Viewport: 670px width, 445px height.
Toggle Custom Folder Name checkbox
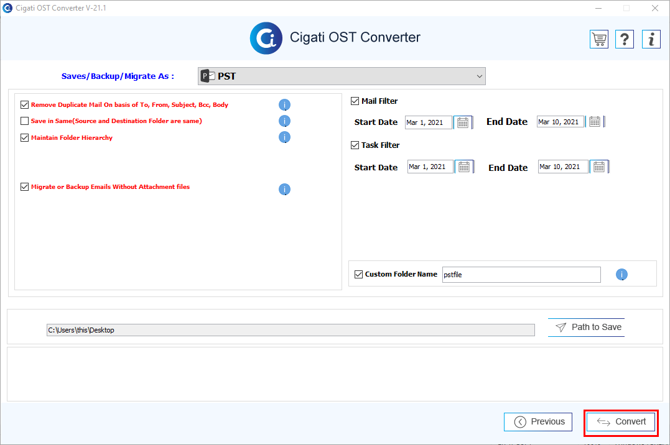358,274
